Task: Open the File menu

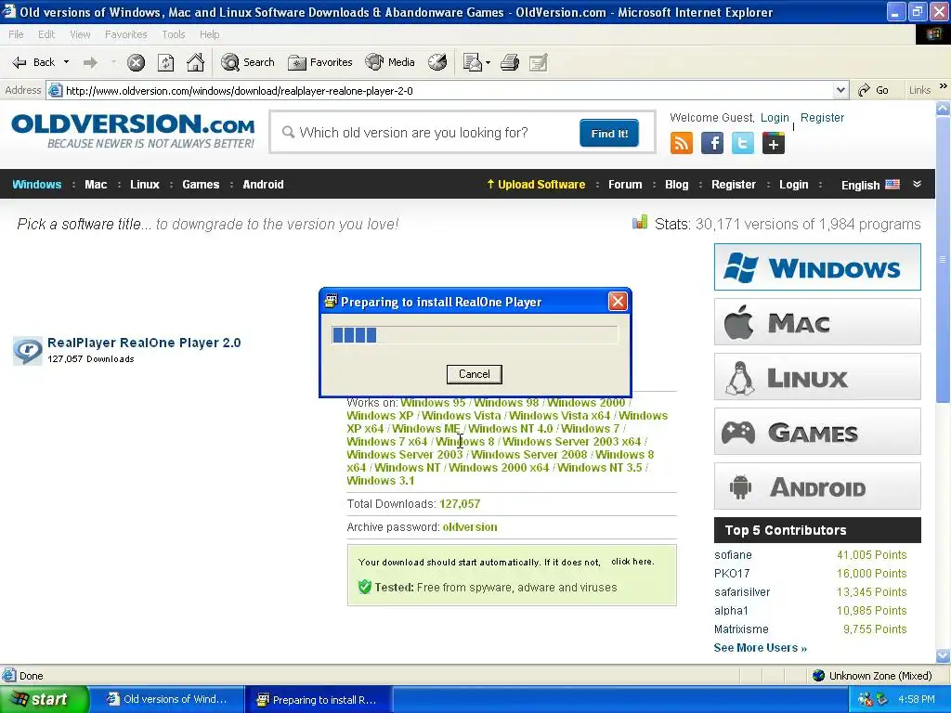Action: click(x=16, y=34)
